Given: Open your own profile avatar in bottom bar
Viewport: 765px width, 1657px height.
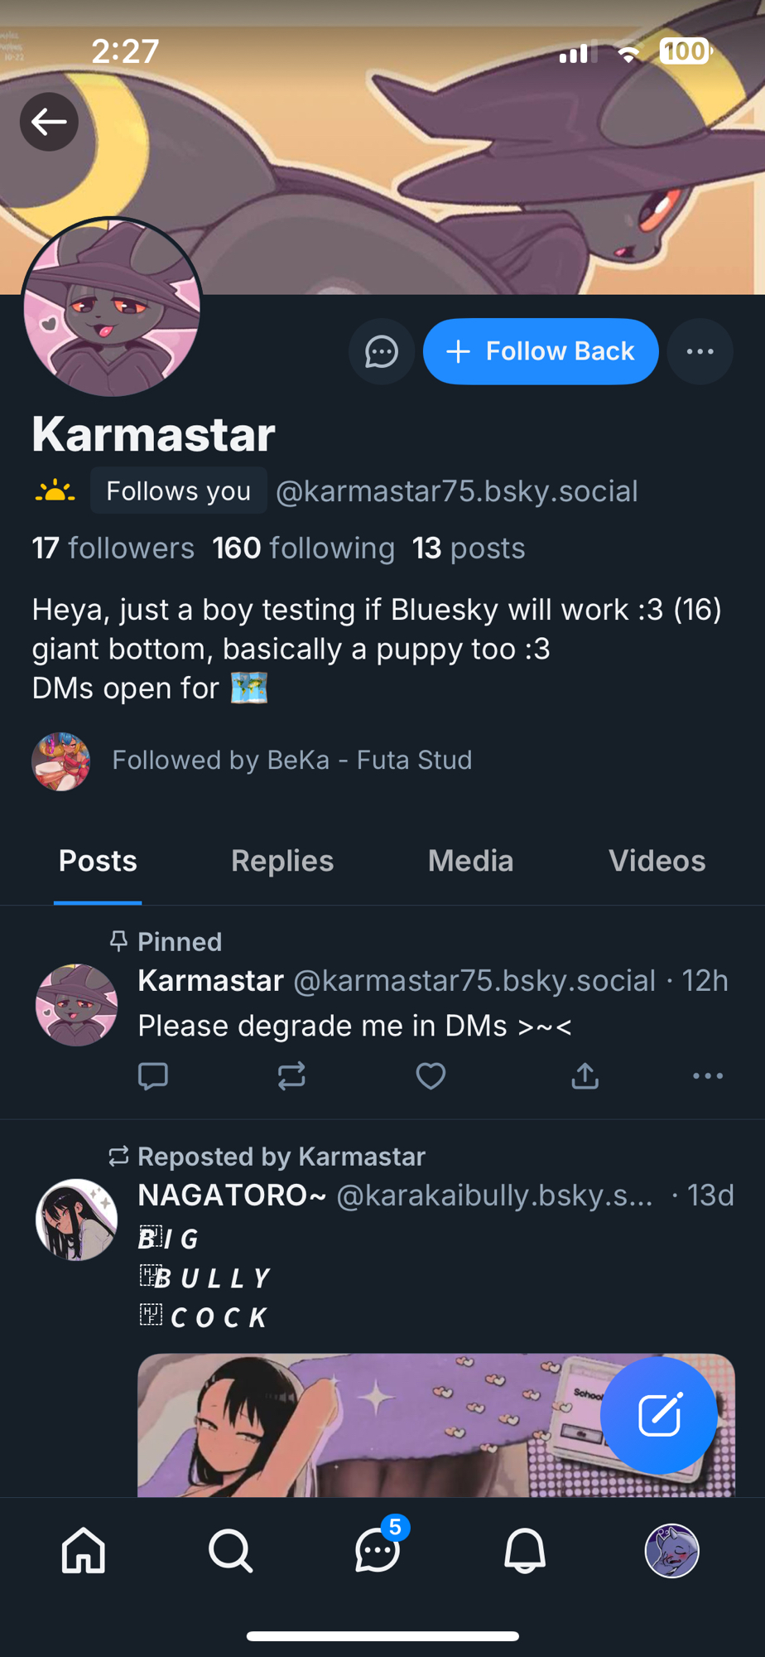Looking at the screenshot, I should click(x=671, y=1550).
